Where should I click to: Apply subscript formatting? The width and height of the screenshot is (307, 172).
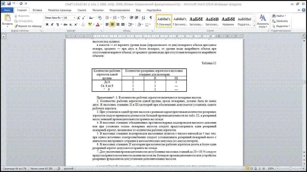[x=71, y=24]
